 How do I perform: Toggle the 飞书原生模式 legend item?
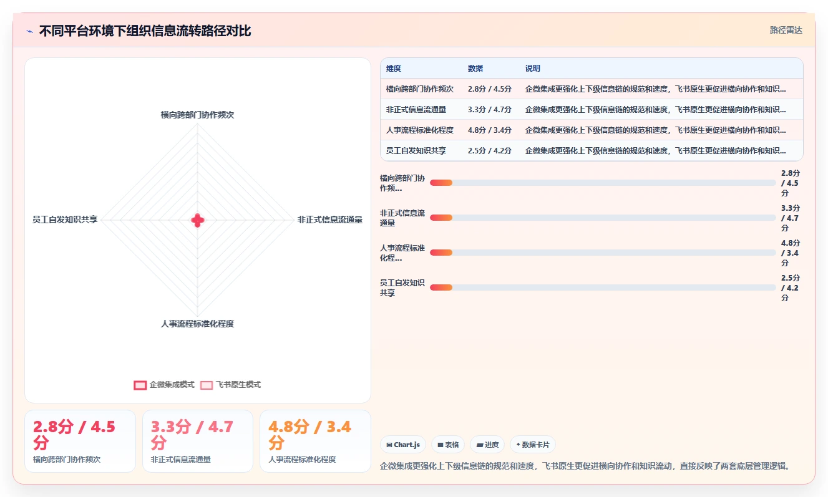coord(230,385)
